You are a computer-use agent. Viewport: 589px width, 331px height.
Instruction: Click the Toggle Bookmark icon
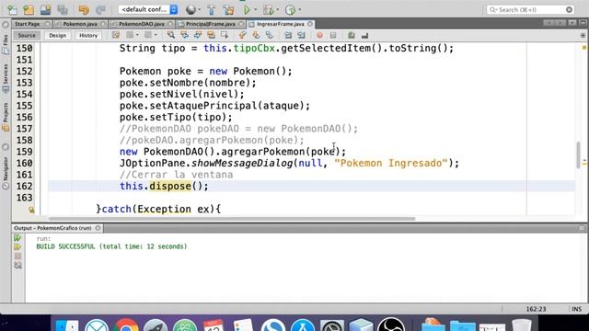tap(270, 35)
